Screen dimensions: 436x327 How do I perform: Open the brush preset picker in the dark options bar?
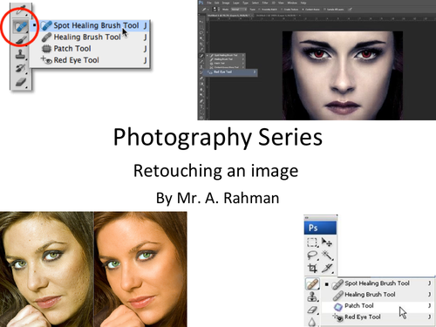pyautogui.click(x=216, y=10)
